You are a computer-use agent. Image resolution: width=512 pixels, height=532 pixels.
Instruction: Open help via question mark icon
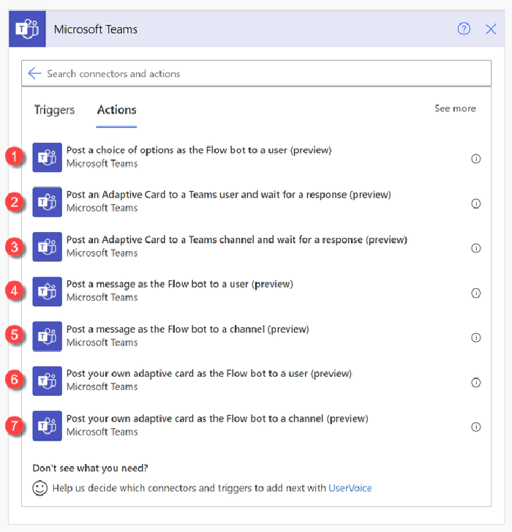pos(464,29)
